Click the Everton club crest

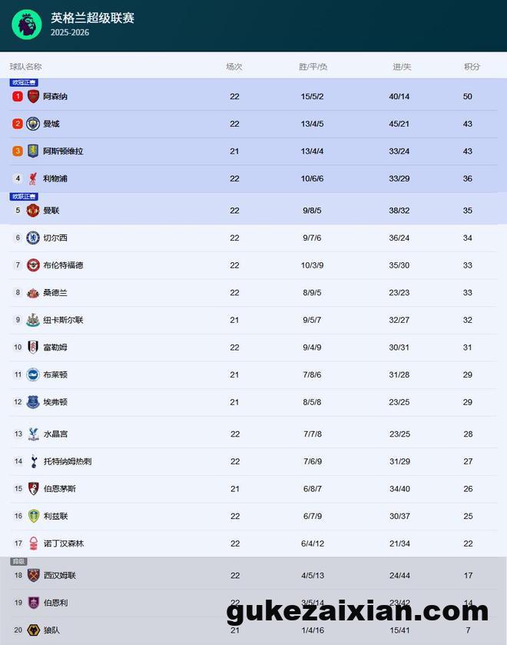point(33,402)
